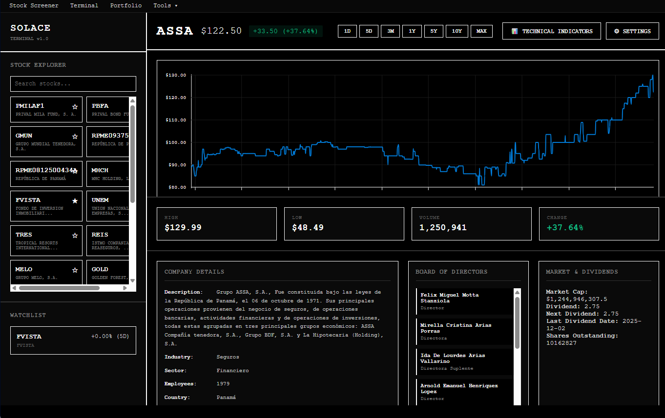665x418 pixels.
Task: Click the search stocks input field
Action: 73,83
